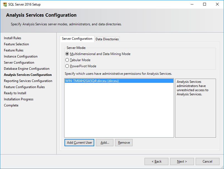The width and height of the screenshot is (224, 169).
Task: Go to the previous step with Back
Action: (156, 161)
